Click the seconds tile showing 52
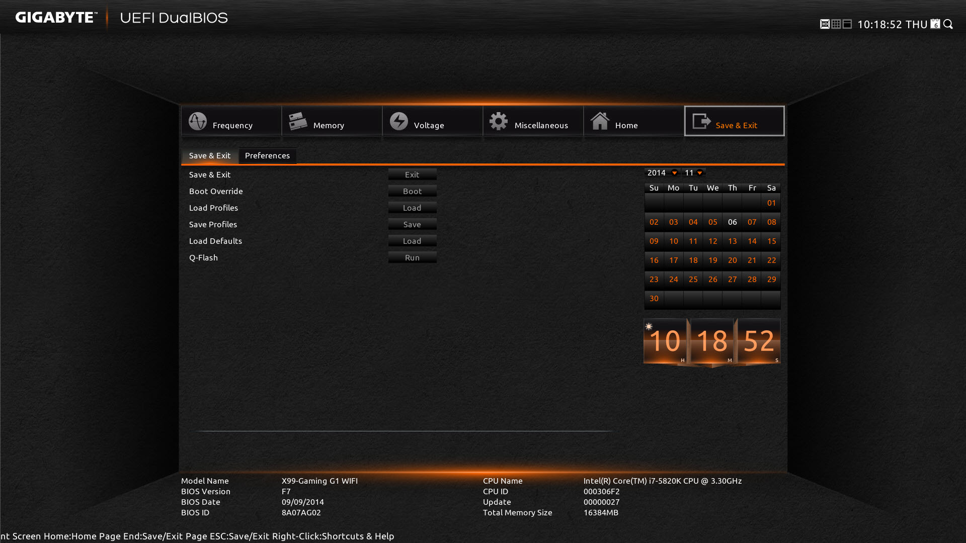The width and height of the screenshot is (966, 543). click(x=759, y=341)
